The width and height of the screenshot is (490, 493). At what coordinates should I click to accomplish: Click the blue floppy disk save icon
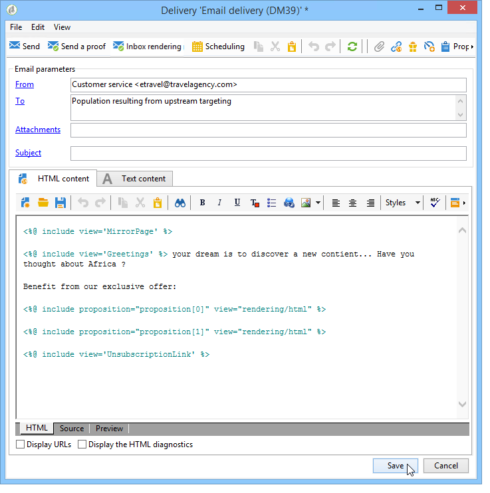61,203
